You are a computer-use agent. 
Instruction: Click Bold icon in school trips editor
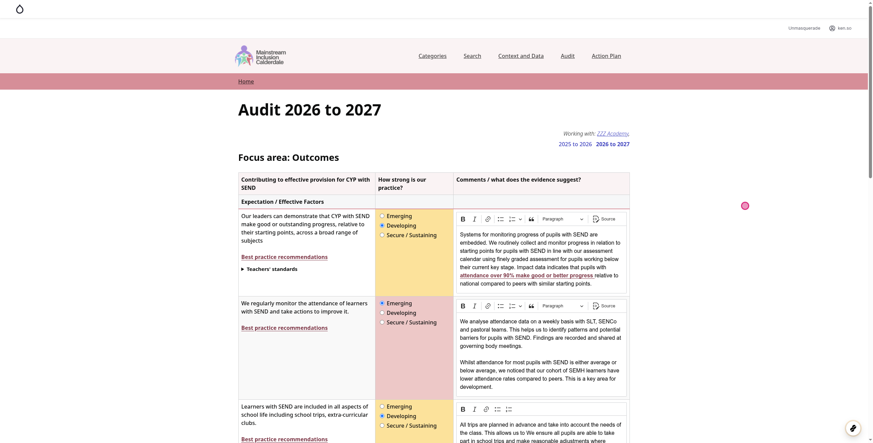pos(463,409)
